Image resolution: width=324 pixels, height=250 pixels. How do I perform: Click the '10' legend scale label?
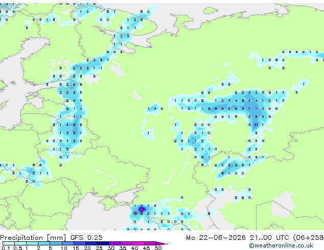point(64,248)
